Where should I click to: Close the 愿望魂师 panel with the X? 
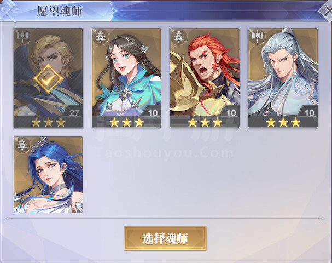point(326,12)
